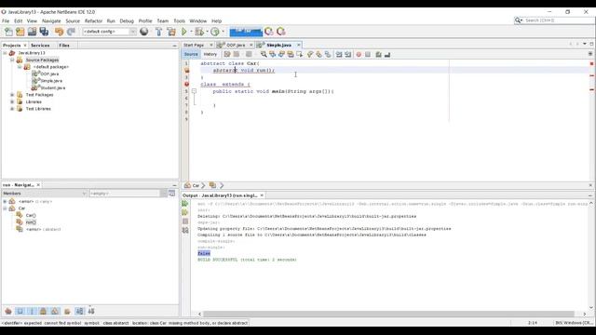Toggle Show Inherited Members in Navigator

coord(8,311)
